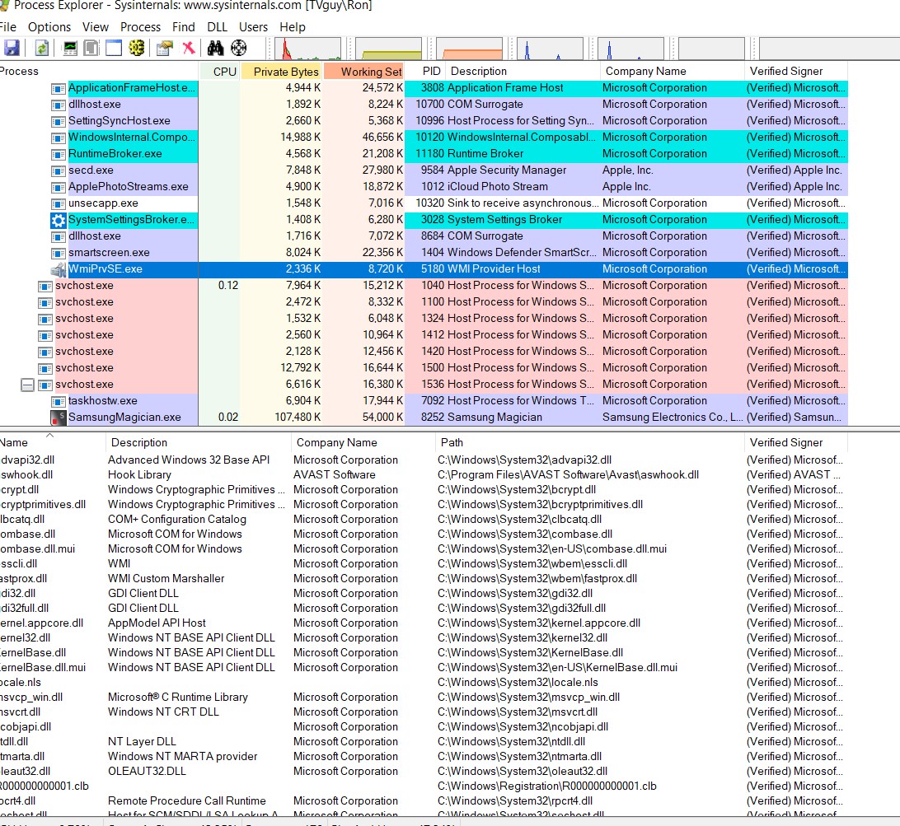Click the icon beside RuntimeBroker.exe
The image size is (900, 826).
coord(59,154)
